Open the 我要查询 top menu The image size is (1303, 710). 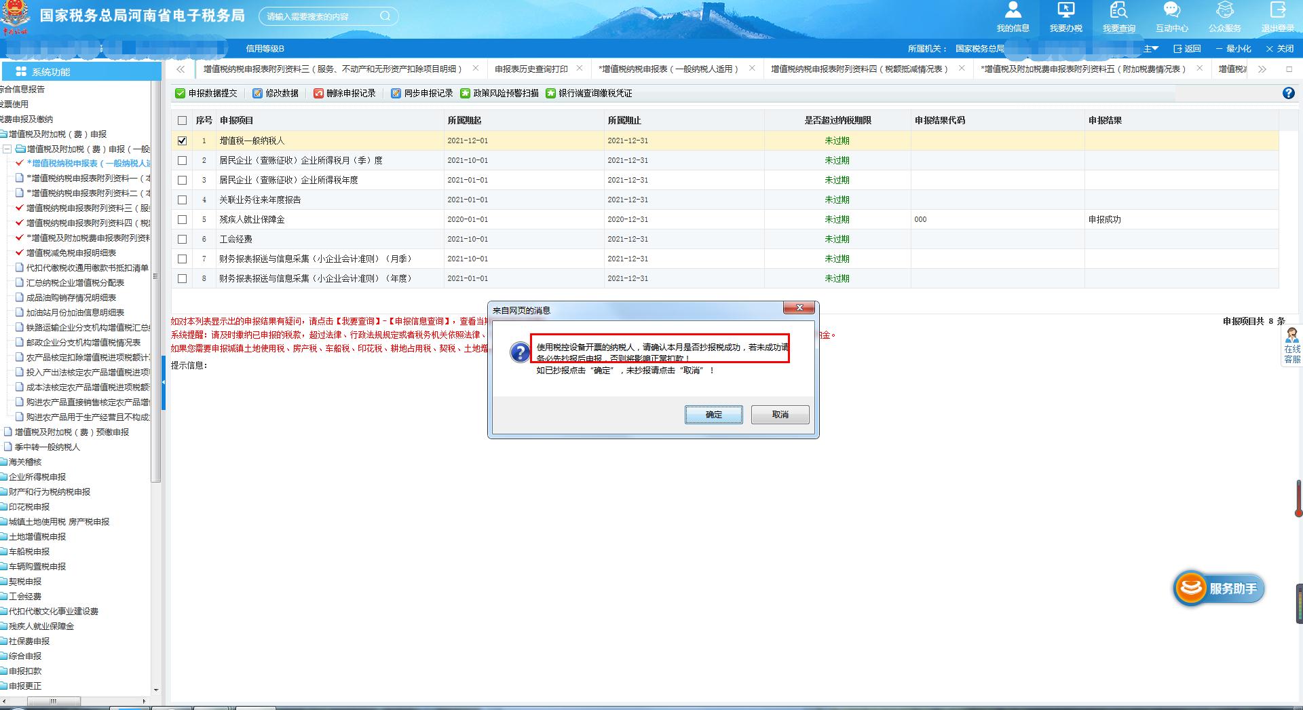coord(1118,17)
